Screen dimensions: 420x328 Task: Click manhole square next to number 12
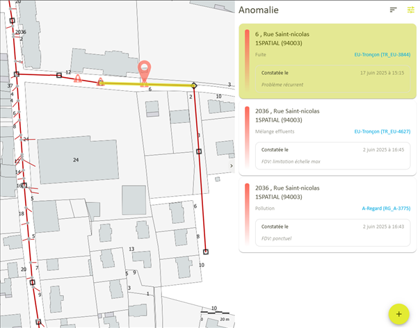coord(59,76)
